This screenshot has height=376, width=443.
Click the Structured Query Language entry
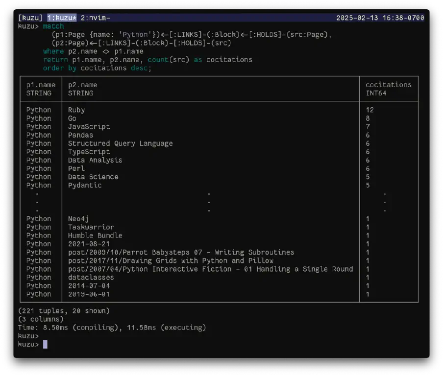[121, 143]
